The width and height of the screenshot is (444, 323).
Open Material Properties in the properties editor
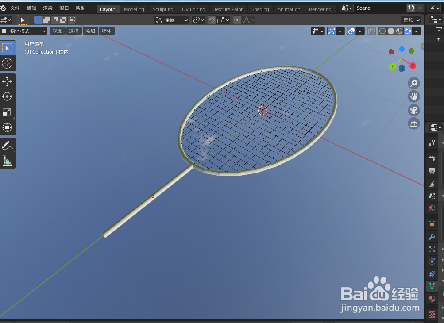click(x=432, y=299)
